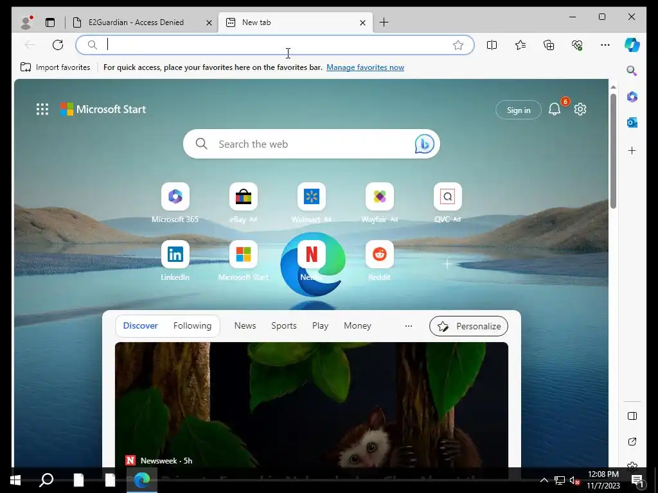This screenshot has height=493, width=658.
Task: Open the Money feed tab
Action: (x=357, y=325)
